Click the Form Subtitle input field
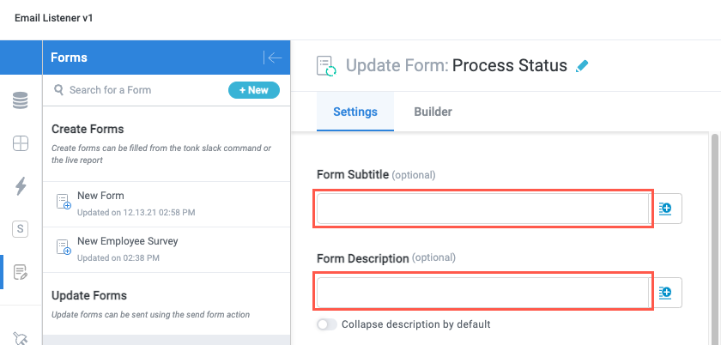The height and width of the screenshot is (345, 721). [482, 209]
